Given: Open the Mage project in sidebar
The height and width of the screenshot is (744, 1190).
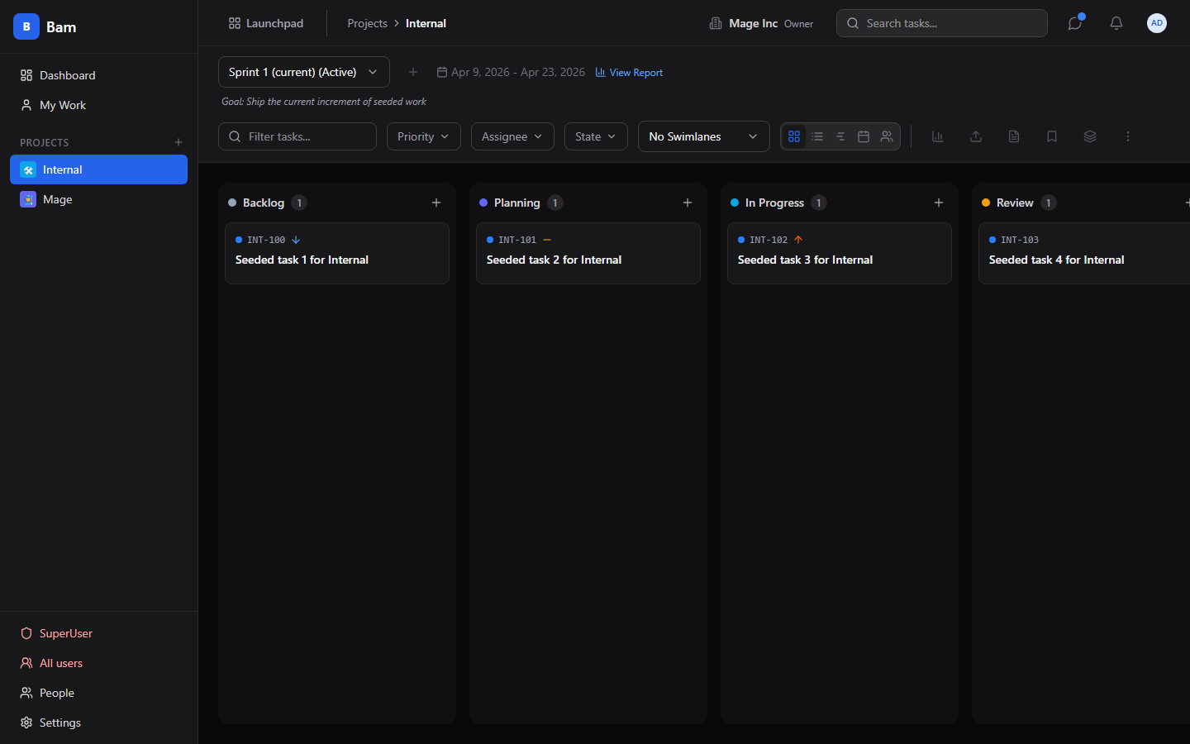Looking at the screenshot, I should point(58,199).
